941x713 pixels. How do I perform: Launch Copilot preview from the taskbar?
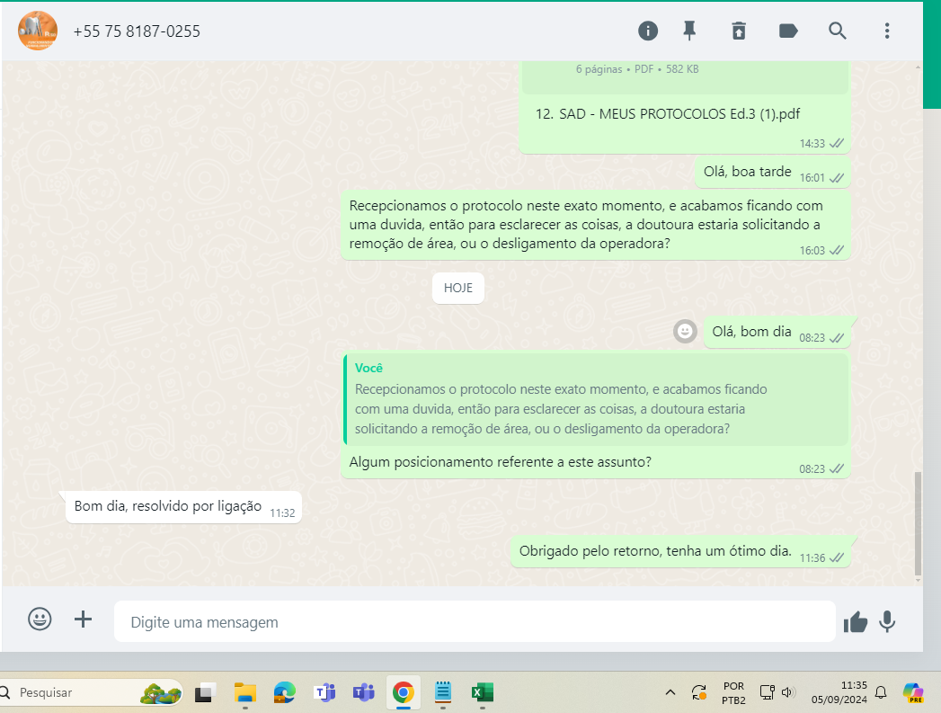tap(913, 692)
